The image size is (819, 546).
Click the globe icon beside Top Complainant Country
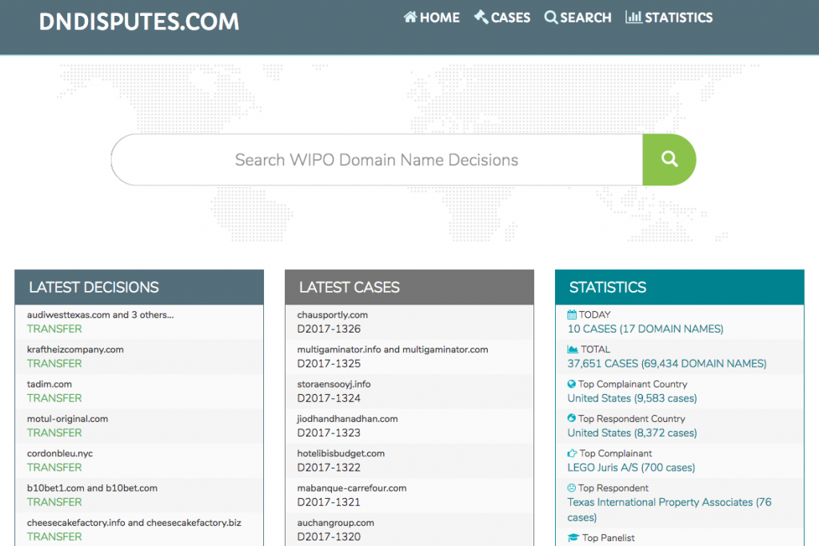click(571, 384)
